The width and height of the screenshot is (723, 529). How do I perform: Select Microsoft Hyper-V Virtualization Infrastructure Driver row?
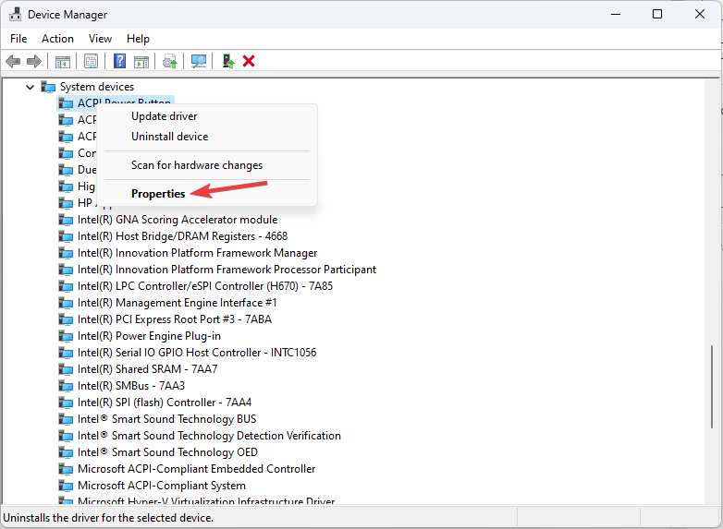pos(206,501)
